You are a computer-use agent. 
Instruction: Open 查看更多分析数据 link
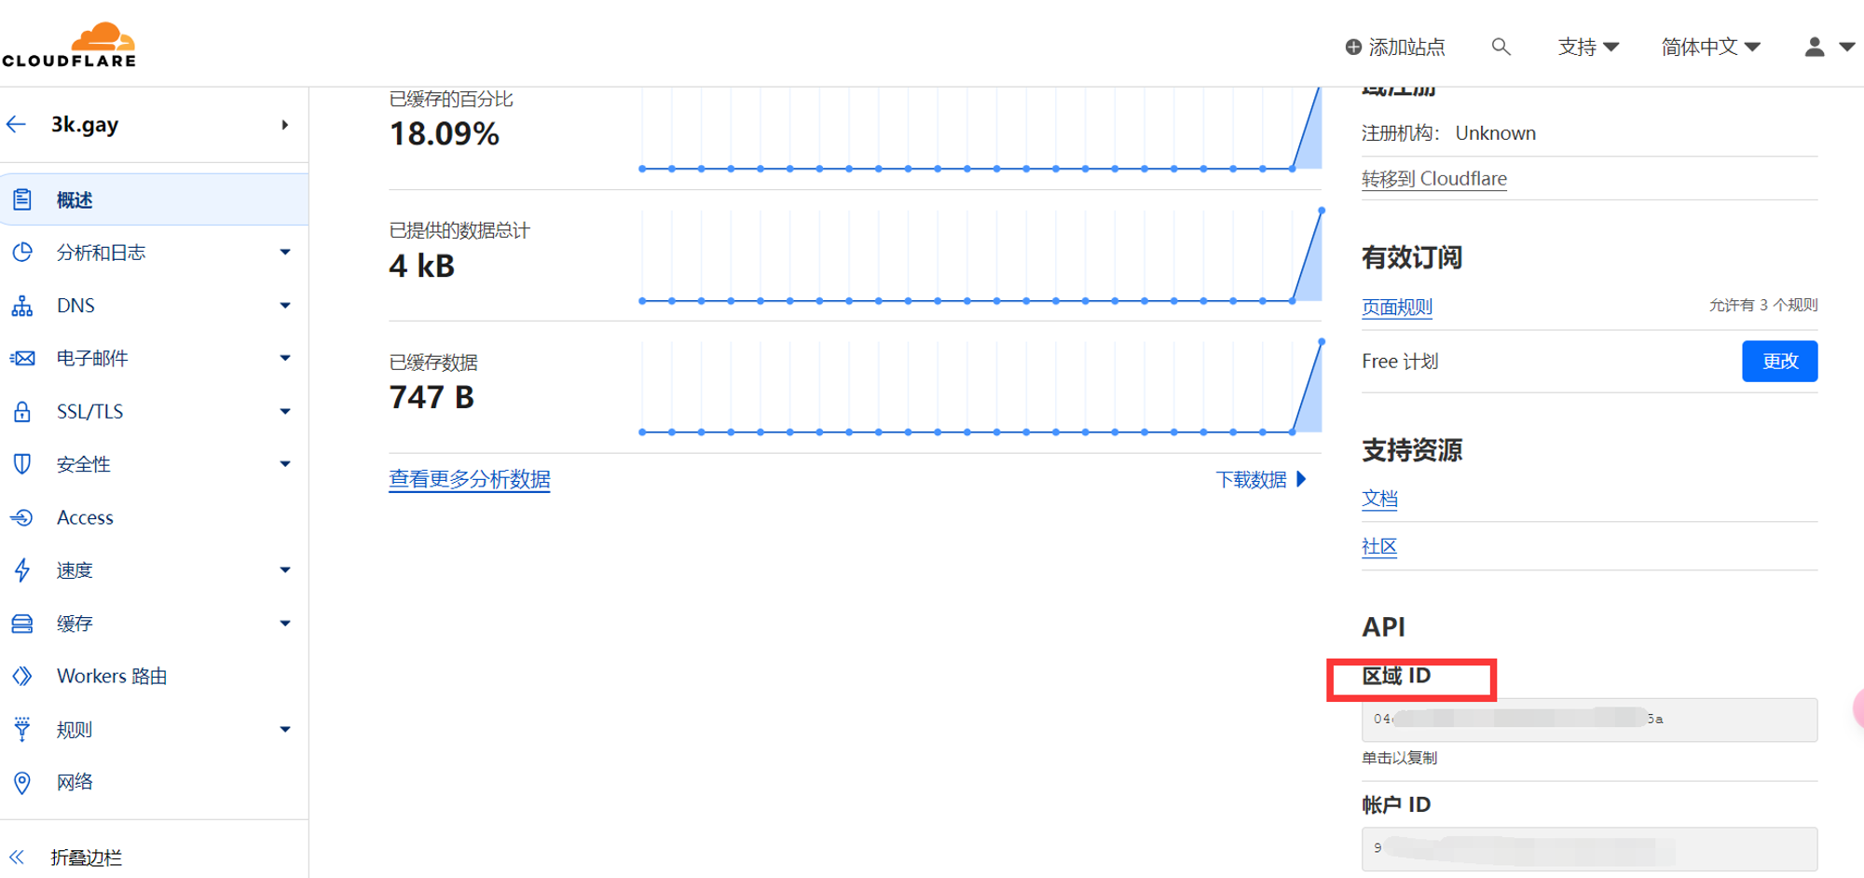click(470, 479)
